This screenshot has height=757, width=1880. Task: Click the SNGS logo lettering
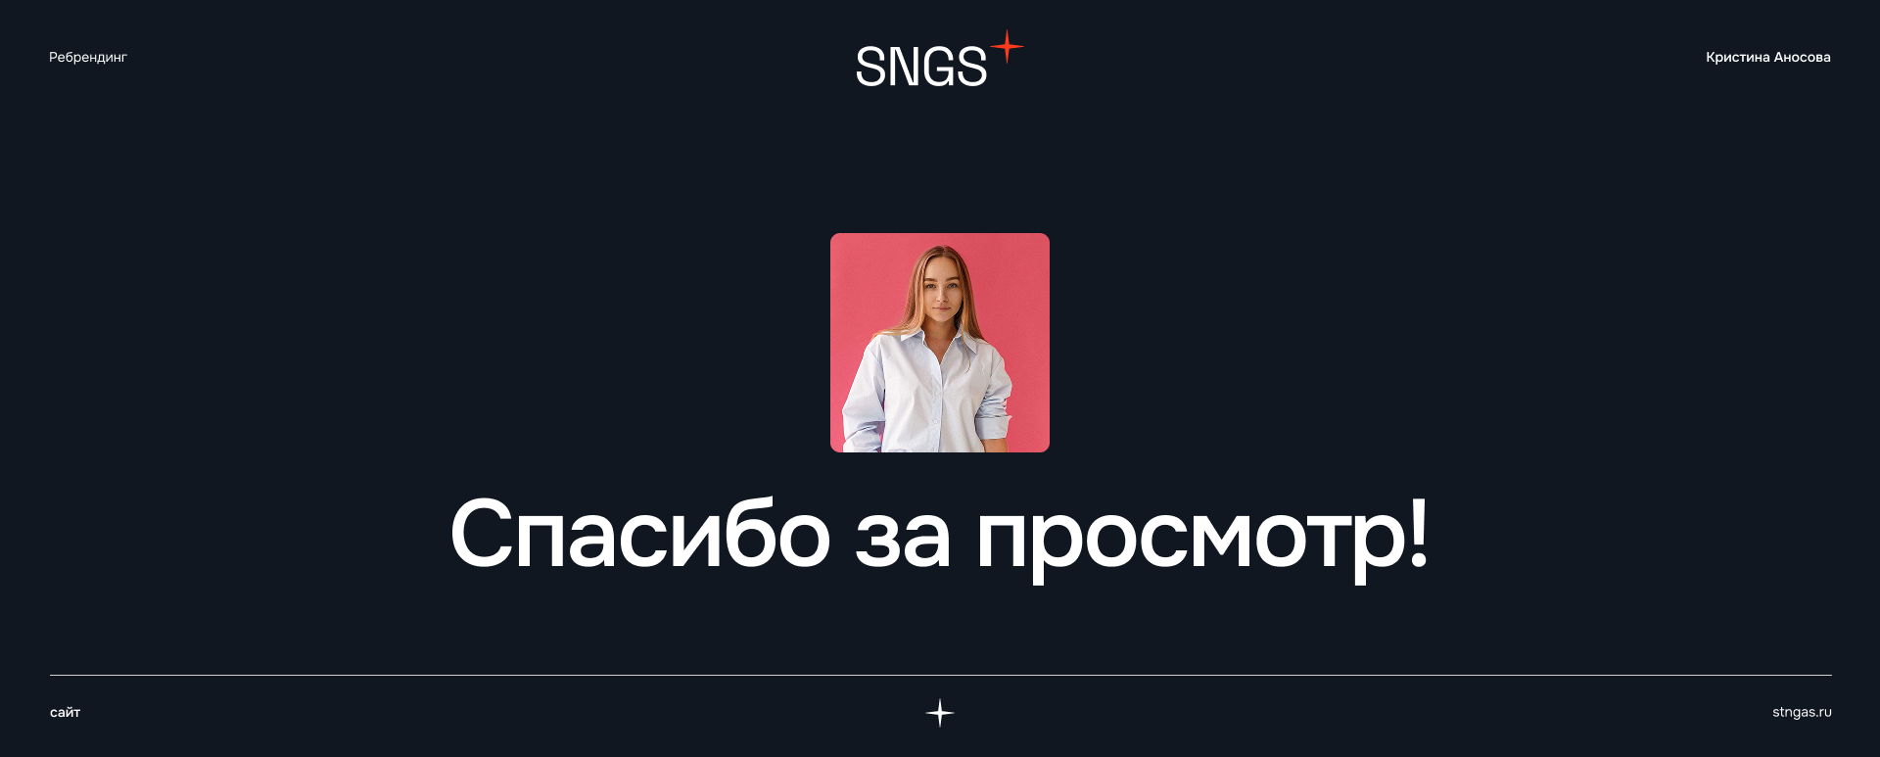pos(921,67)
